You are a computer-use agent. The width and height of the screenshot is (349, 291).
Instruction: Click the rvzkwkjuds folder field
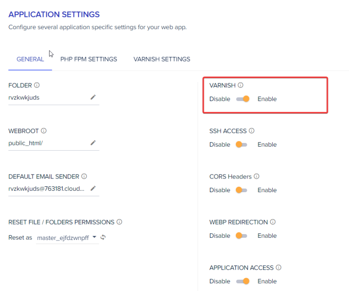point(54,97)
